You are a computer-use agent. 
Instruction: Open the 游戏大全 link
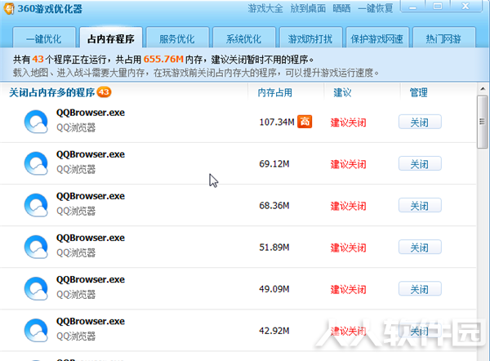(265, 8)
